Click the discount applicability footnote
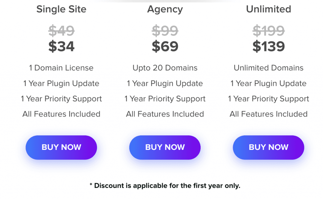323x199 pixels. point(165,186)
